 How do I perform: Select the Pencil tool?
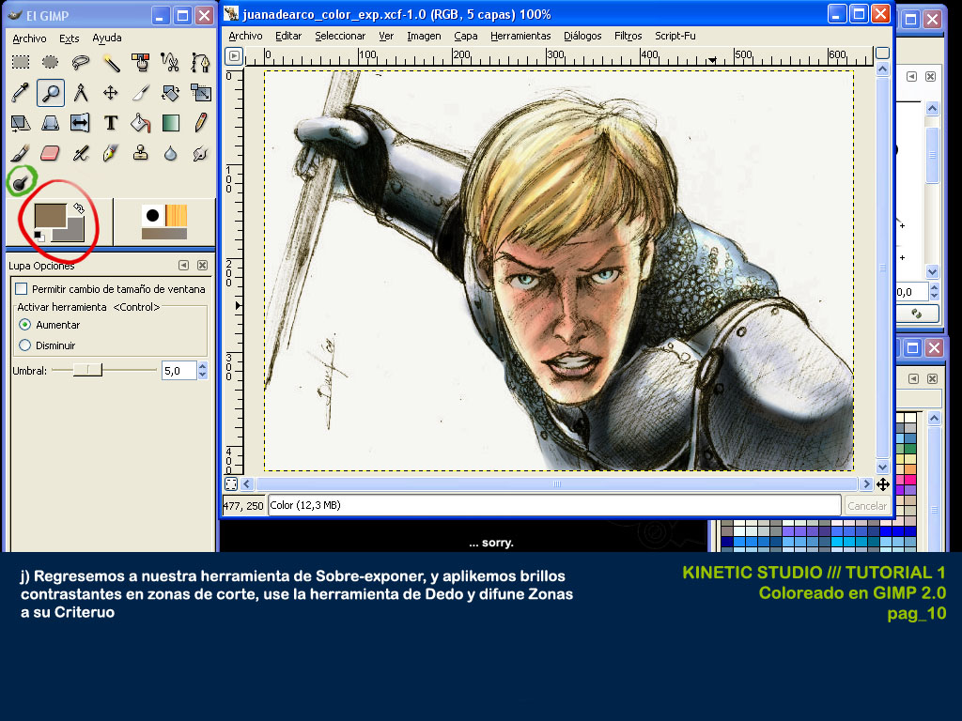tap(200, 123)
